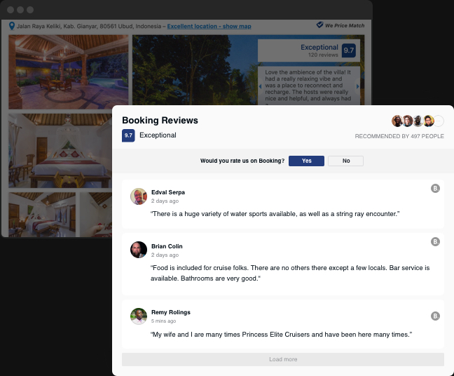
Task: Click the recommenders avatar group
Action: click(x=417, y=121)
